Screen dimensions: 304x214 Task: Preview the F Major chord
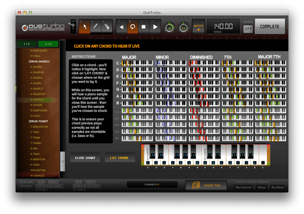click(137, 83)
